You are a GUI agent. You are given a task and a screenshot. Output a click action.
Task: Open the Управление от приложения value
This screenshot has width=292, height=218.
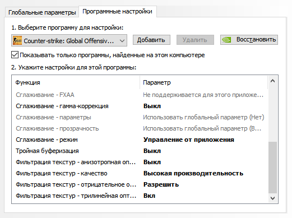click(189, 140)
